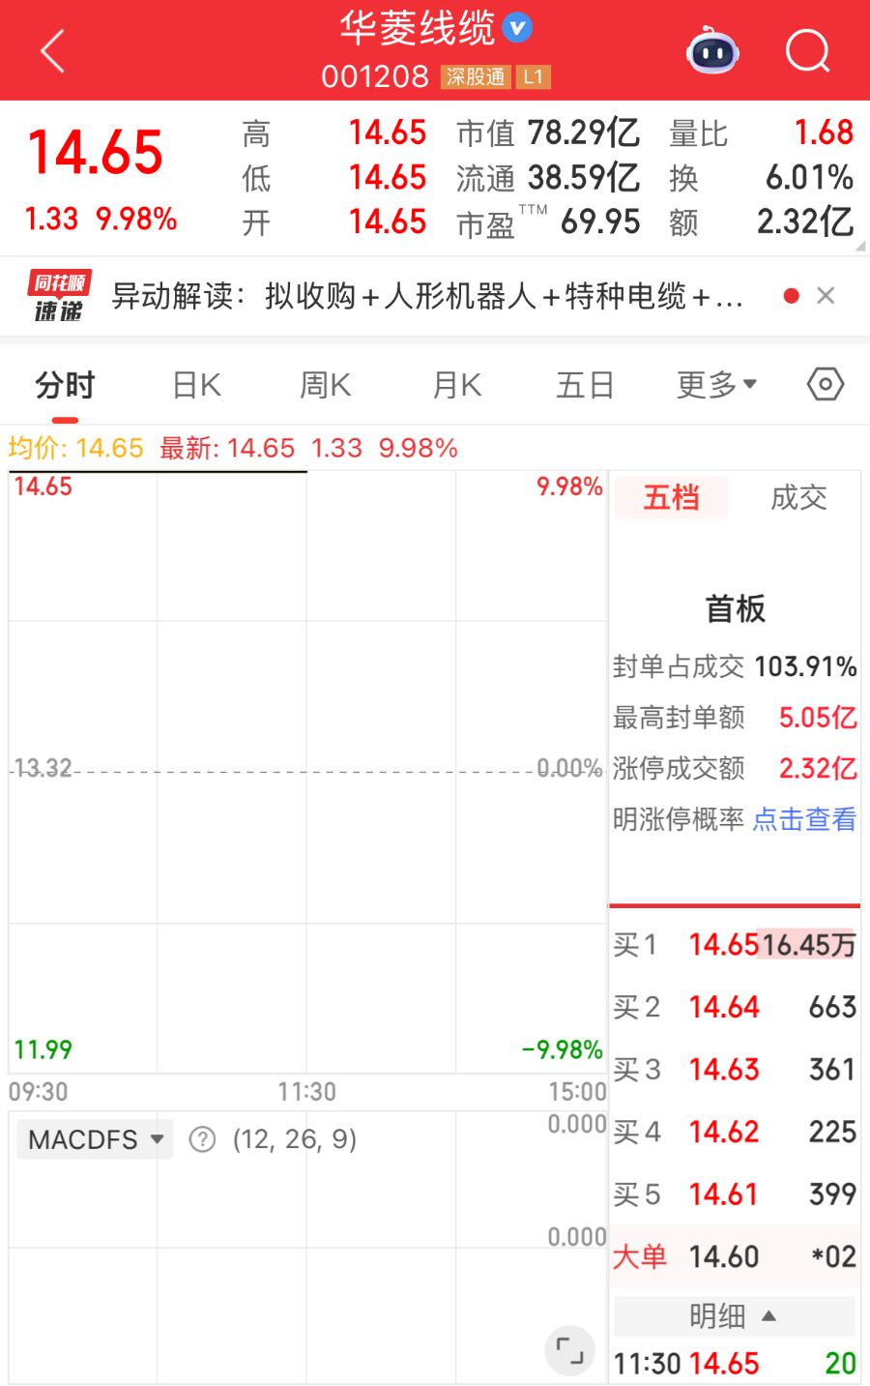This screenshot has width=870, height=1386.
Task: Switch to the 五档 order book view
Action: [671, 498]
